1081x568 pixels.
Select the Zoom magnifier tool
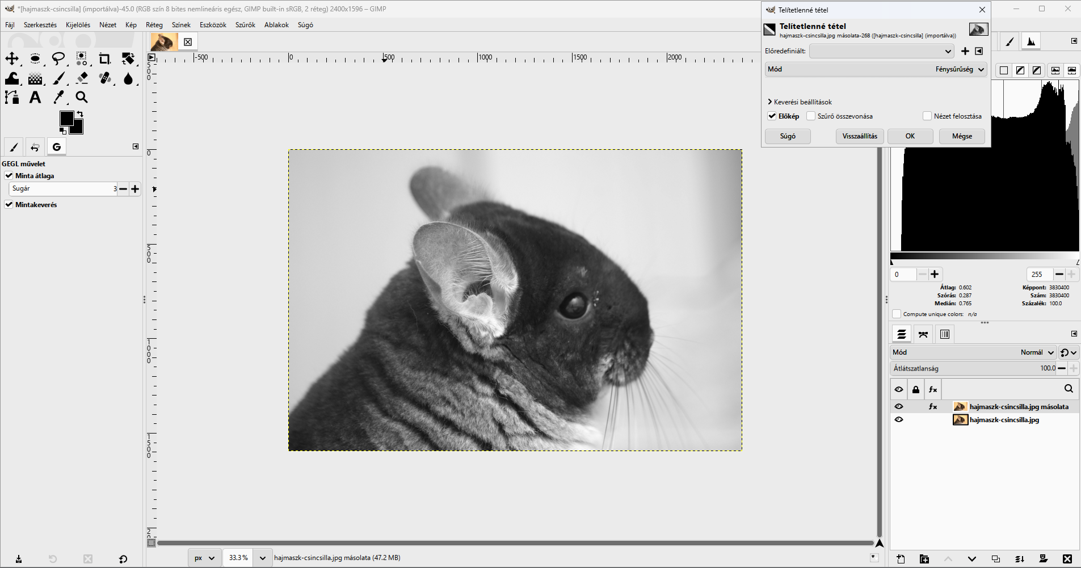tap(82, 97)
